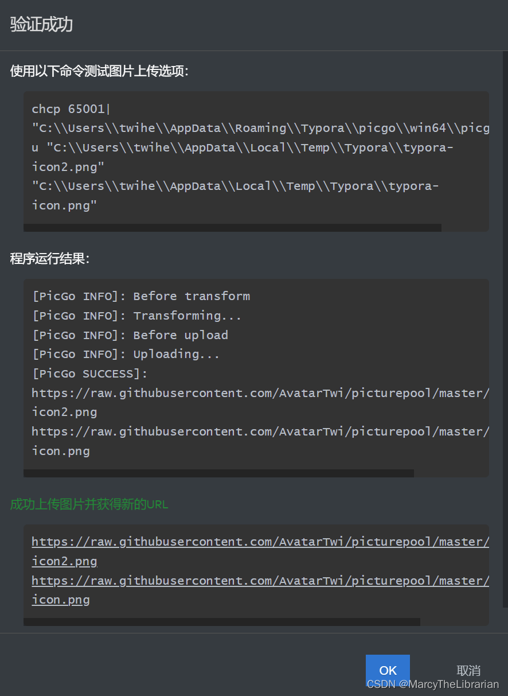Select the raw.githubusercontent.com URL in results
This screenshot has width=508, height=696.
pos(260,392)
